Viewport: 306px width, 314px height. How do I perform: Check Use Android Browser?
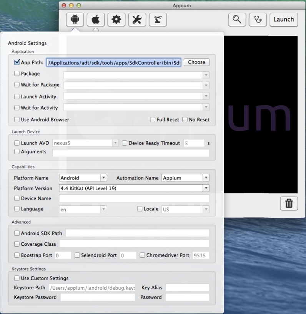[17, 119]
